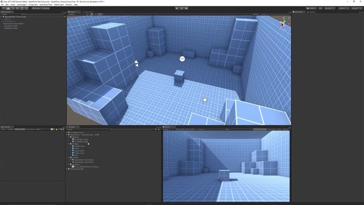Open the Scene view Gizmos dropdown
Viewport: 364px width, 205px height.
(x=256, y=14)
